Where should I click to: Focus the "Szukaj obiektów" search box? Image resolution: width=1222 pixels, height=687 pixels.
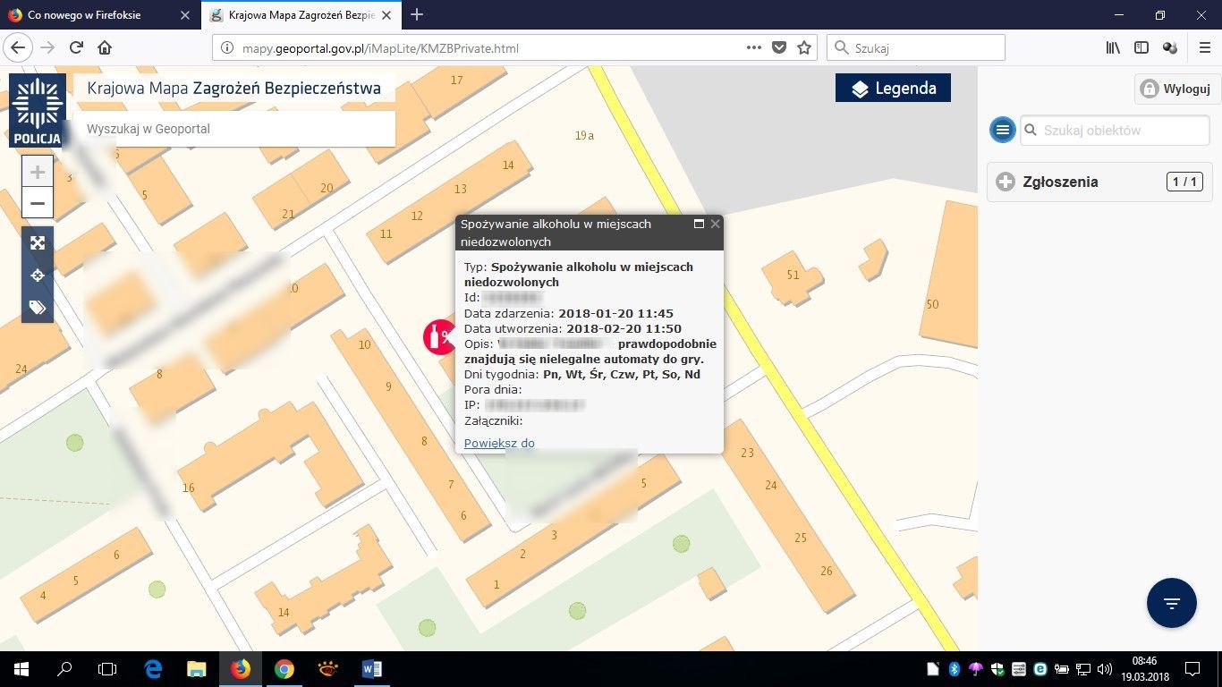[x=1115, y=130]
